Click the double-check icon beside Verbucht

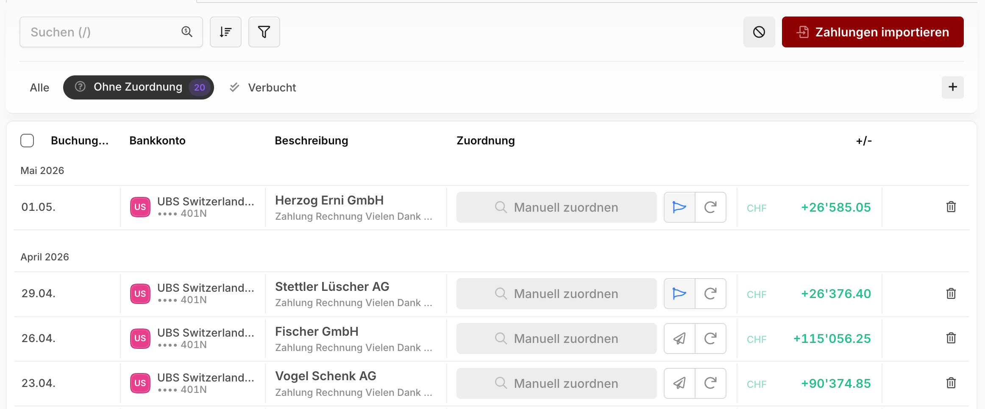click(234, 87)
